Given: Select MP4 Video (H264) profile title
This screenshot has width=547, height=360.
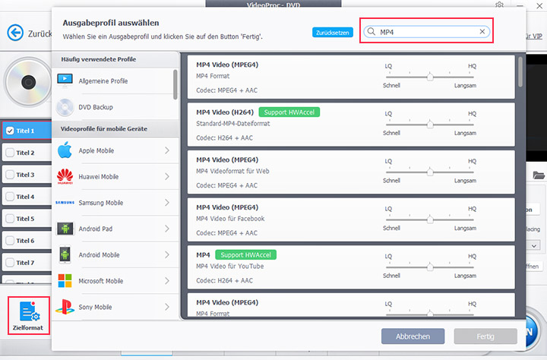Looking at the screenshot, I should [225, 112].
